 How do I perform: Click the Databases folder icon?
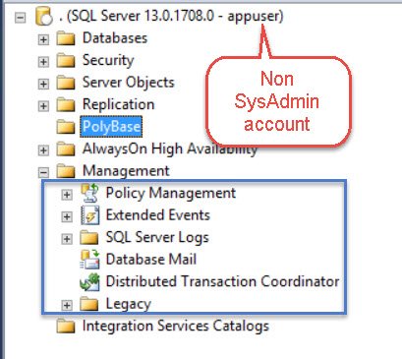pyautogui.click(x=66, y=38)
